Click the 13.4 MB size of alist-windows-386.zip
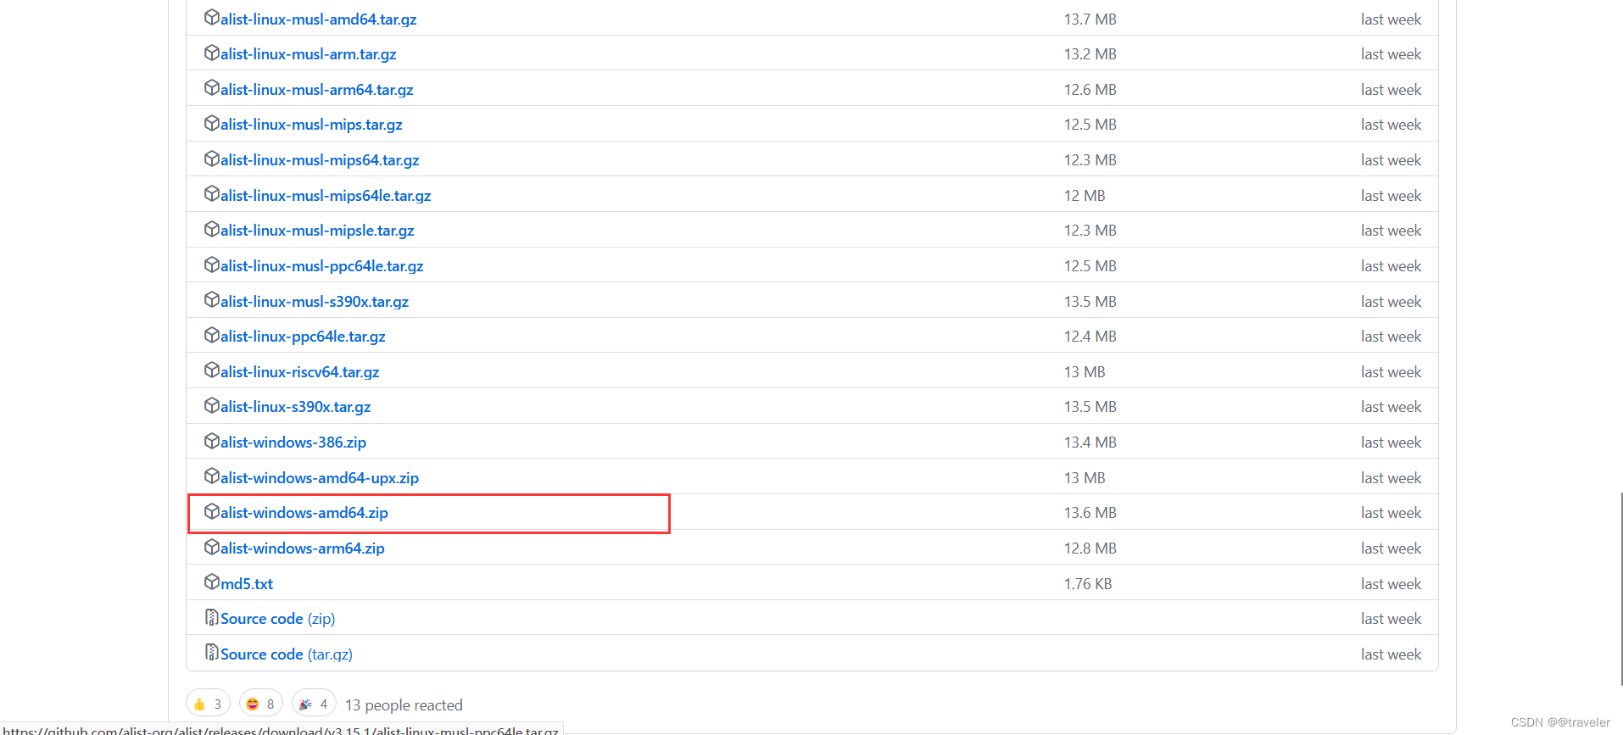 coord(1090,443)
